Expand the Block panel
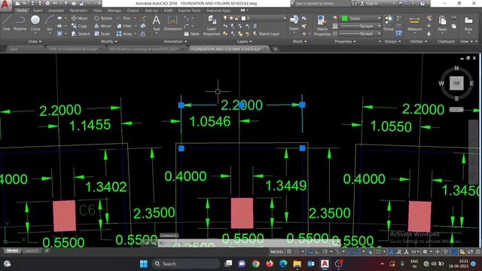This screenshot has width=482, height=271. 300,41
